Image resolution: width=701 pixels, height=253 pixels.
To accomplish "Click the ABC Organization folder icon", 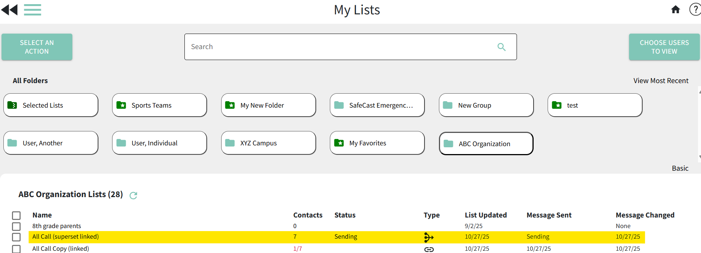I will coord(448,143).
